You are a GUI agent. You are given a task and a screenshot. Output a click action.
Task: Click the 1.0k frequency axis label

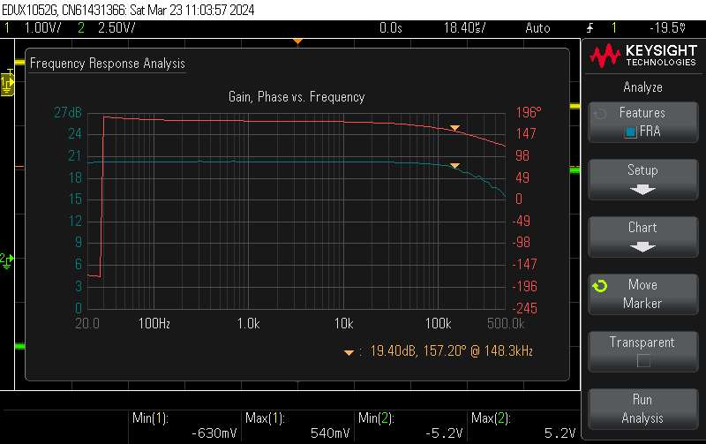[x=249, y=324]
